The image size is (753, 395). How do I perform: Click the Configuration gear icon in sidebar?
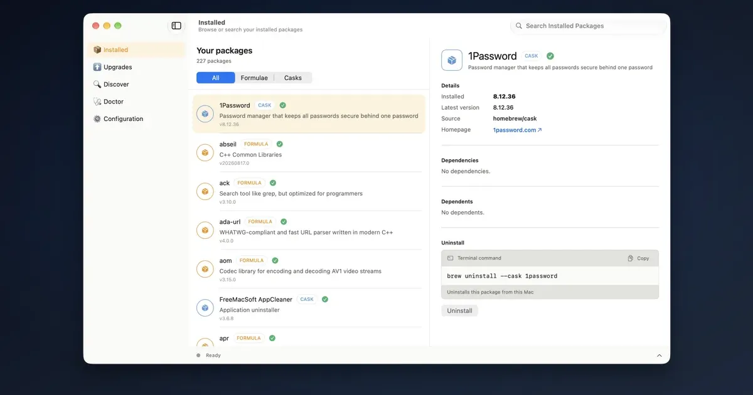pos(97,118)
